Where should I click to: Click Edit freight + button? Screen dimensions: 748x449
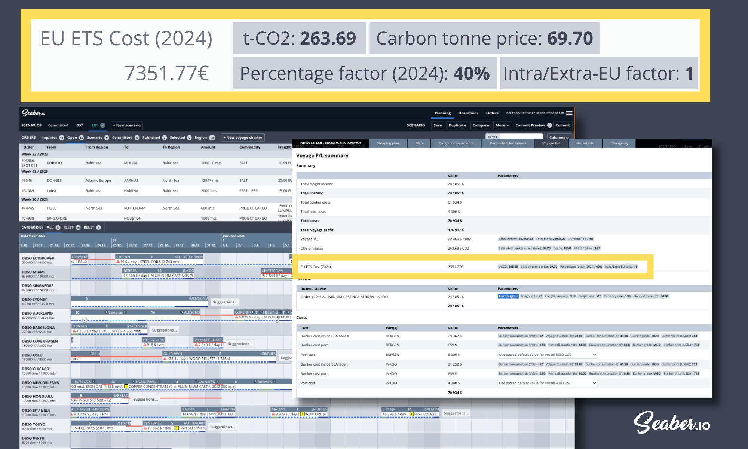click(x=508, y=296)
